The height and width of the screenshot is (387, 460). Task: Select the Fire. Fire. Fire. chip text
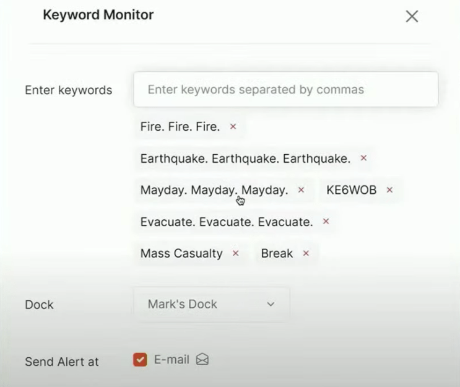coord(180,127)
